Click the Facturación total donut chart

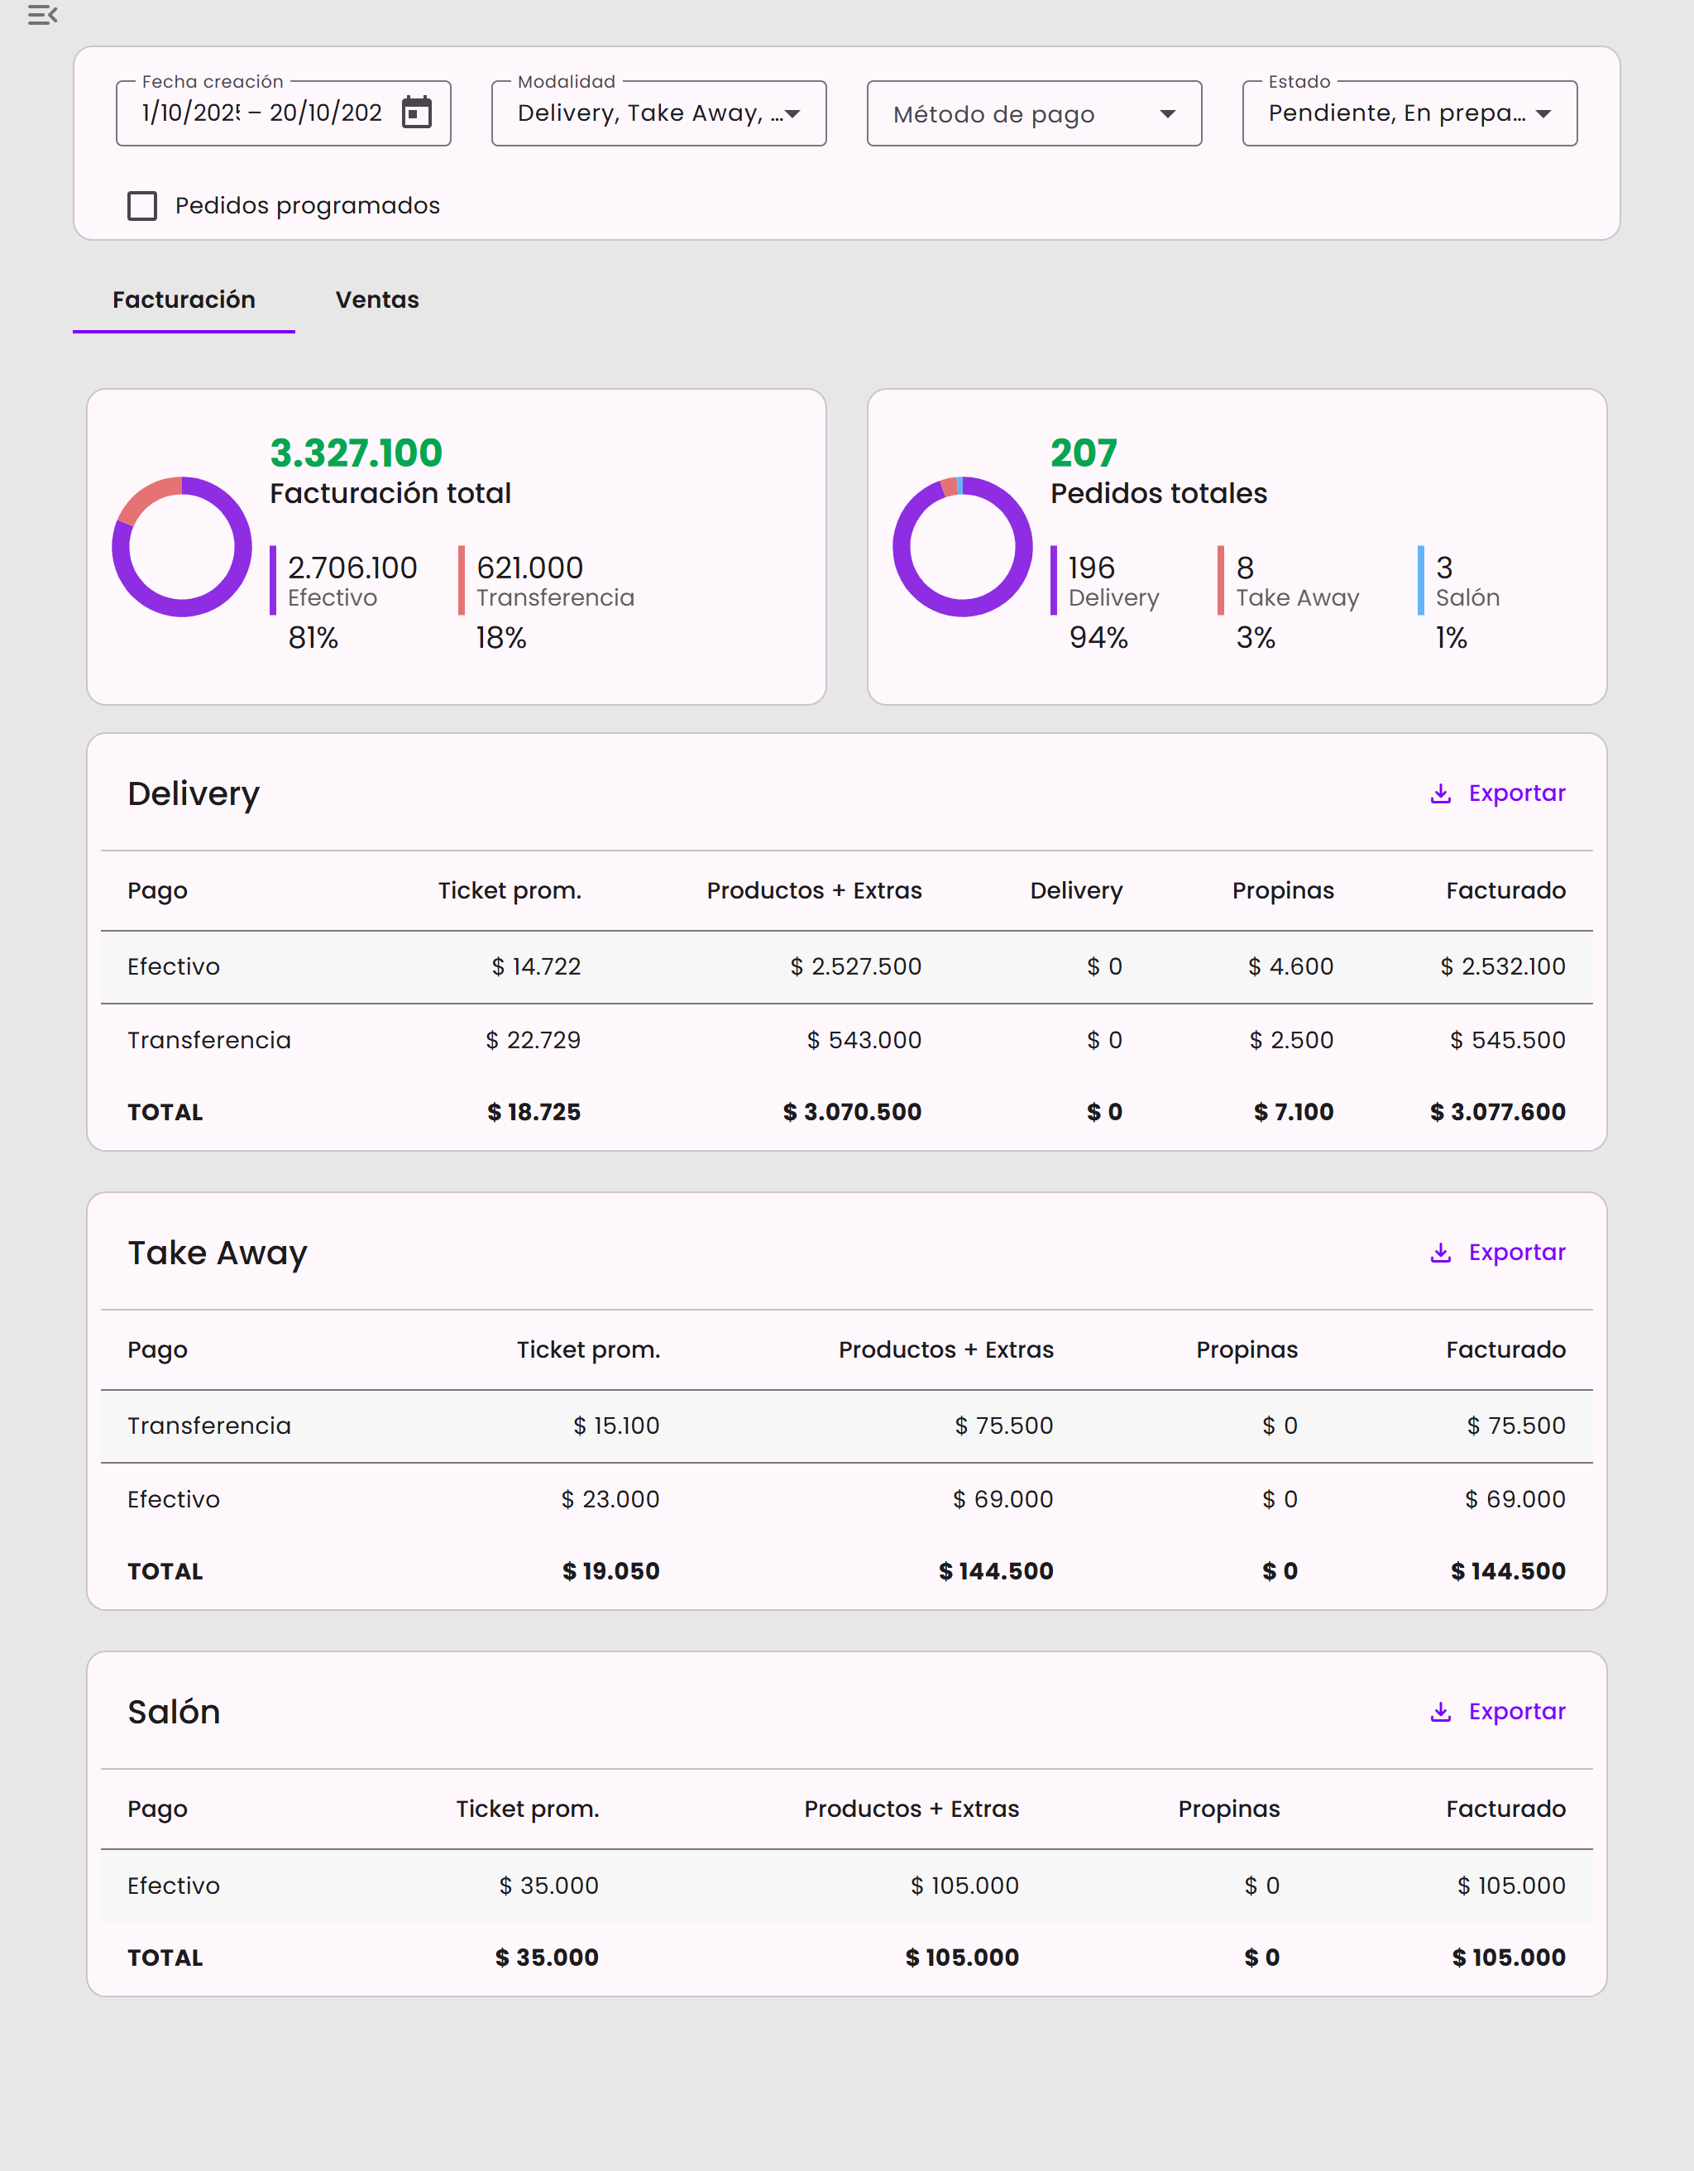pos(182,547)
